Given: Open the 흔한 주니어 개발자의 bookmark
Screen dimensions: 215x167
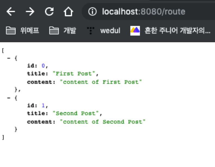Looking at the screenshot, I should click(170, 31).
